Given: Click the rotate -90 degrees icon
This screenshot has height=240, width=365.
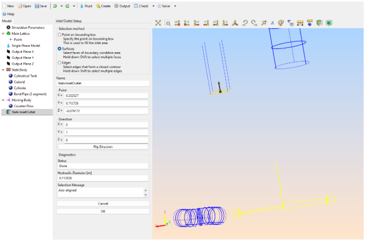Looking at the screenshot, I should tap(245, 23).
